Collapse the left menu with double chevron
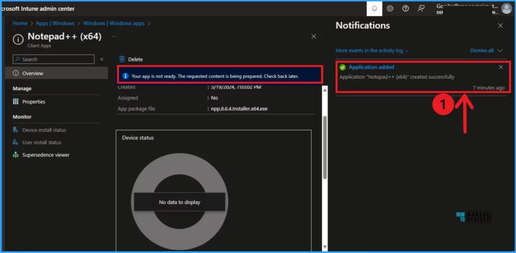The image size is (516, 253). pyautogui.click(x=102, y=59)
